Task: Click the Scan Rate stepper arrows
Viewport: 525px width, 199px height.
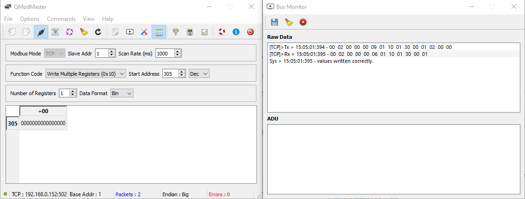Action: (178, 54)
